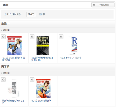Open cover of マンガでわかる統計学 回帰分析編

point(15,45)
